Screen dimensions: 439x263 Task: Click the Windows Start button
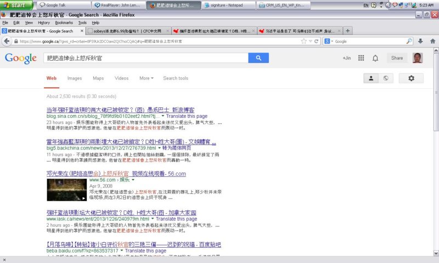(16, 5)
